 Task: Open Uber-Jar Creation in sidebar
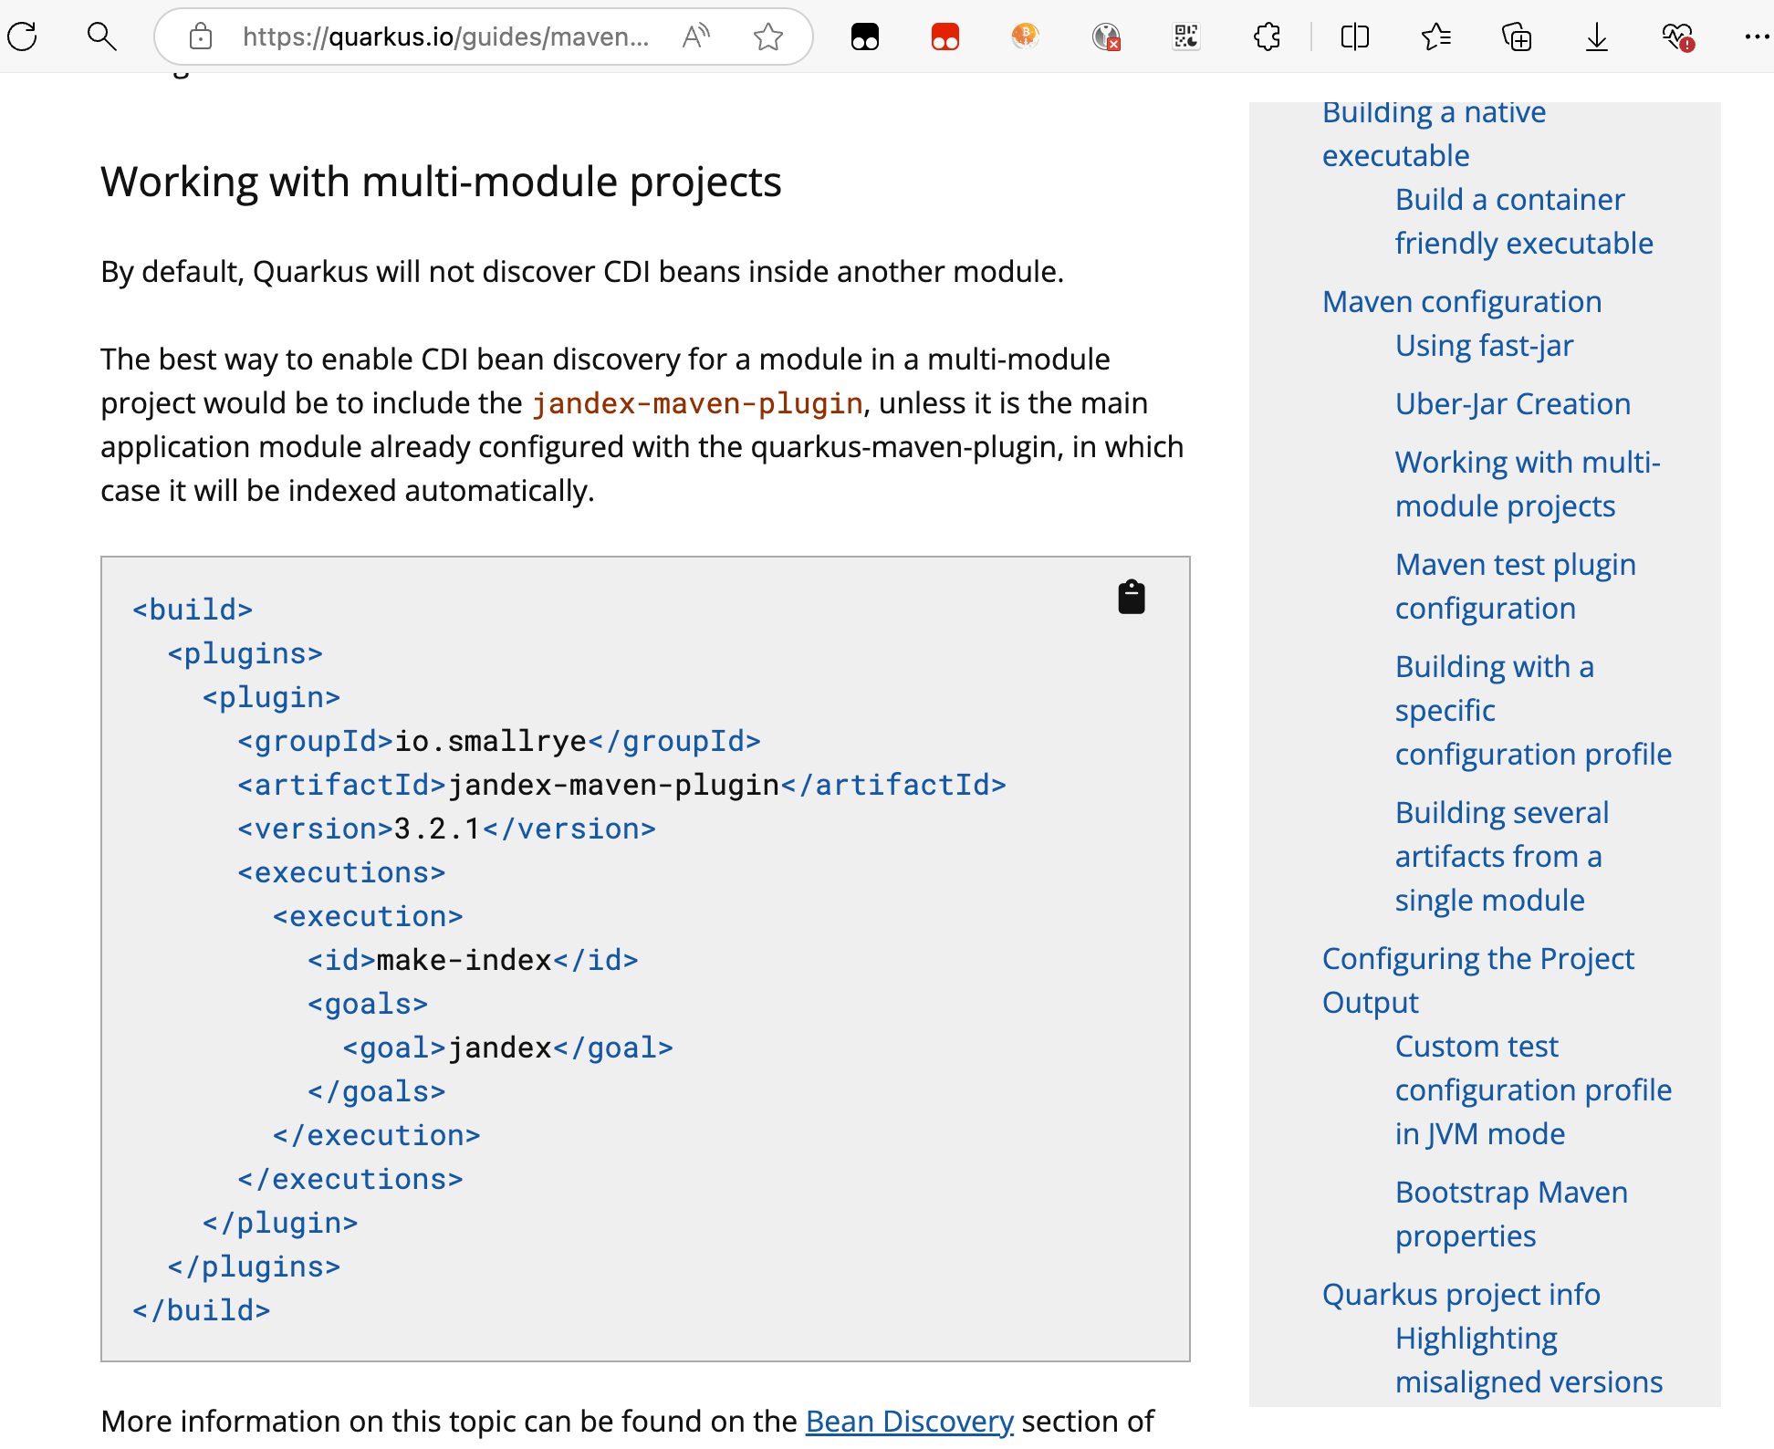coord(1512,403)
